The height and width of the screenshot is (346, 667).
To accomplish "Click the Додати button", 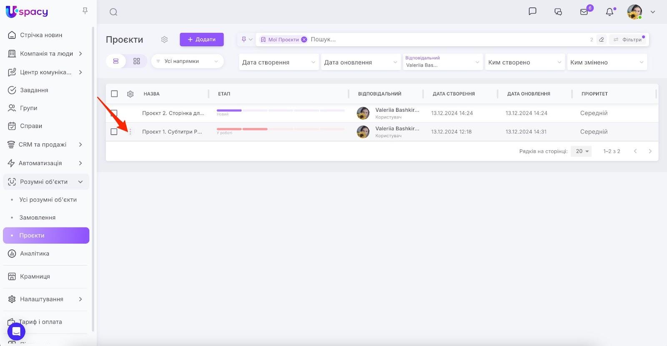I will coord(202,40).
